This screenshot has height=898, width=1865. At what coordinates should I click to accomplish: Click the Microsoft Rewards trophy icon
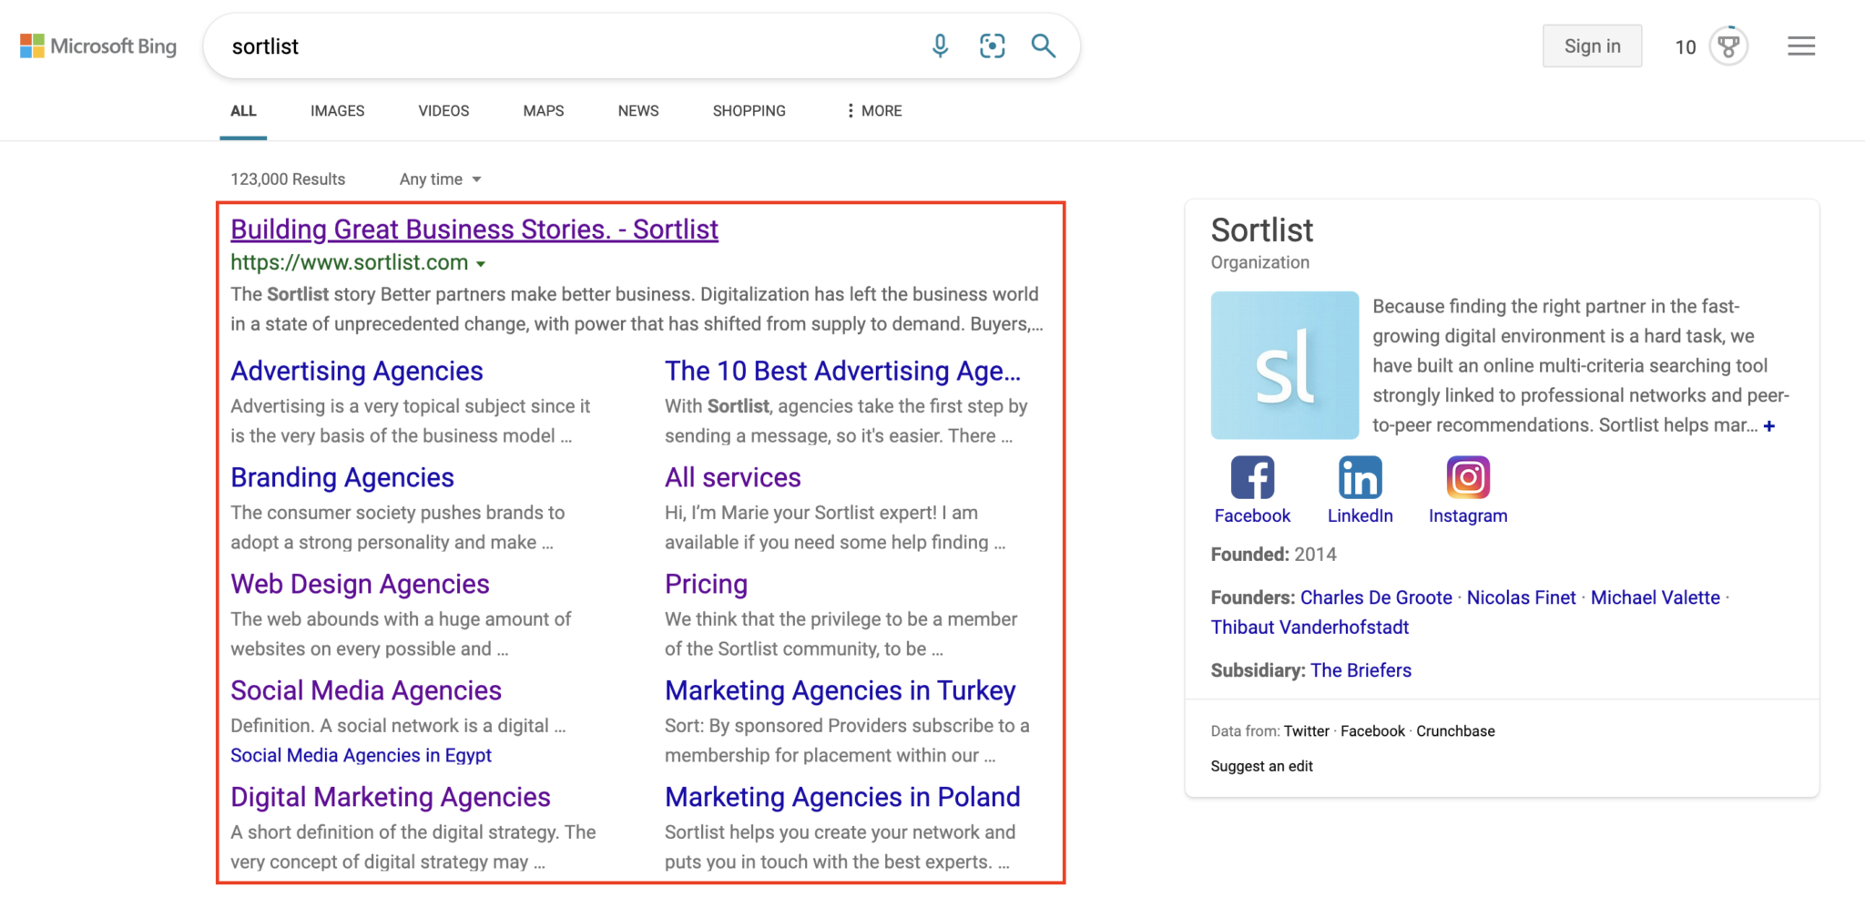point(1727,46)
